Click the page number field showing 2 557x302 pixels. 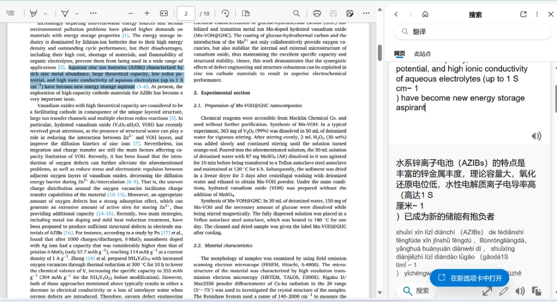pyautogui.click(x=186, y=14)
